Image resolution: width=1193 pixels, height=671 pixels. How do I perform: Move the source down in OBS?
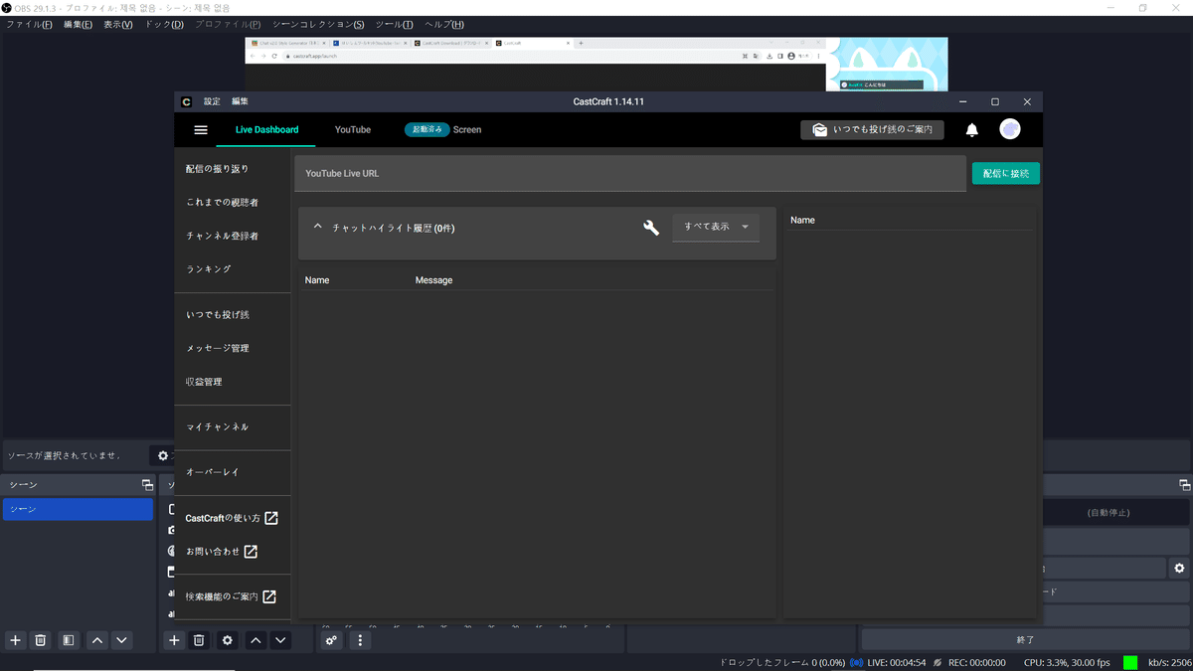point(280,640)
